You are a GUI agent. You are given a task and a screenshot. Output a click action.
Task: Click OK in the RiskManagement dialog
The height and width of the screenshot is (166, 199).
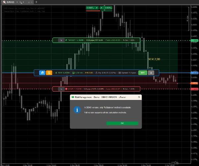122,123
